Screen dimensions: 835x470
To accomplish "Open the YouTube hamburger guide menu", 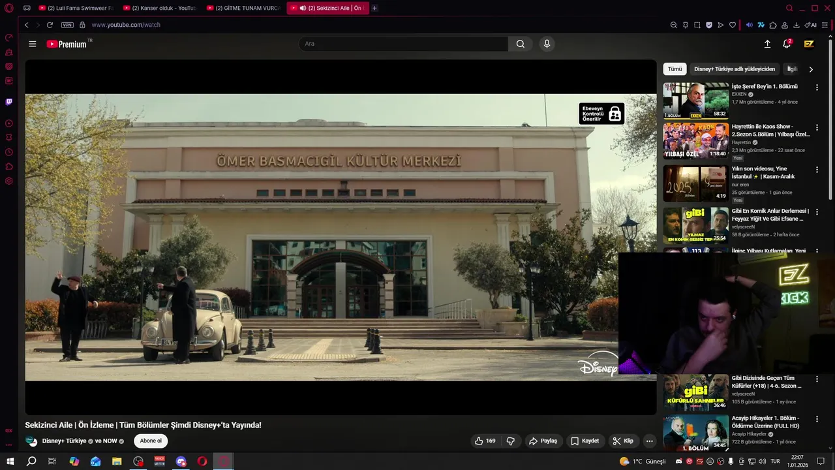I will [33, 44].
